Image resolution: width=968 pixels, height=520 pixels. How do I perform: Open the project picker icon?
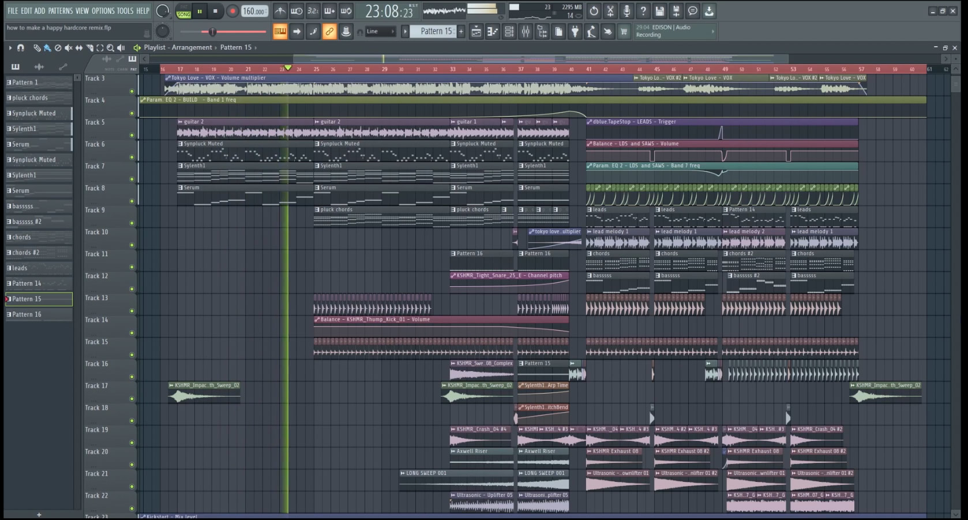pyautogui.click(x=558, y=32)
